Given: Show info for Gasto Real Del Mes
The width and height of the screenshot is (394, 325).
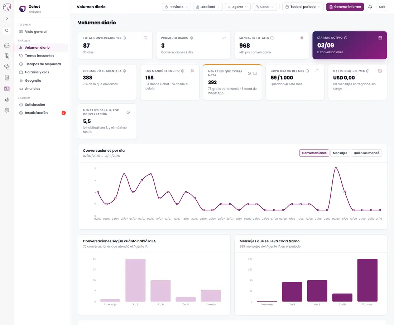Looking at the screenshot, I should 368,71.
